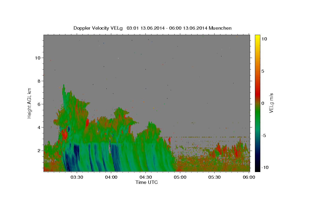309x206 pixels.
Task: Click the 04:30 time tick label
Action: tap(146, 177)
